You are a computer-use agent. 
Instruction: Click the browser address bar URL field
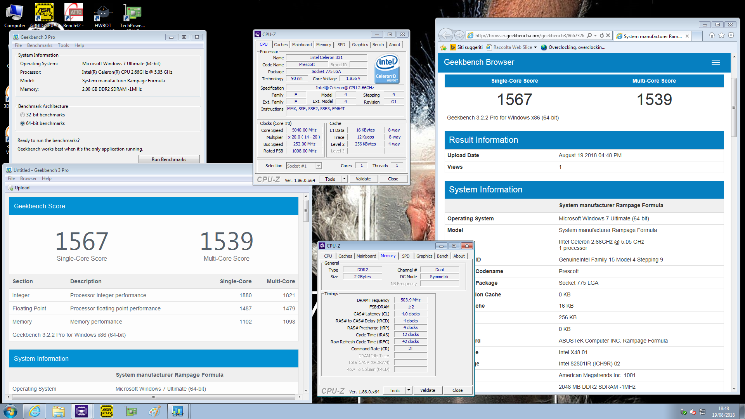coord(529,35)
